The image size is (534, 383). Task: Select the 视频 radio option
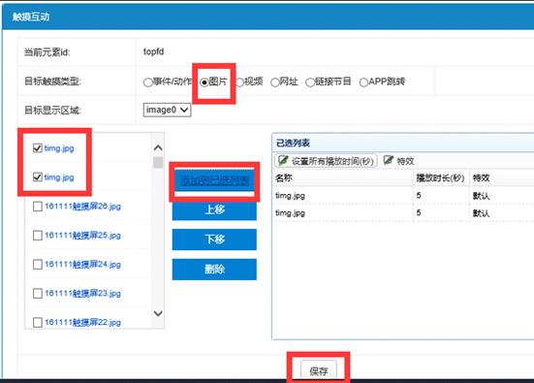coord(239,82)
